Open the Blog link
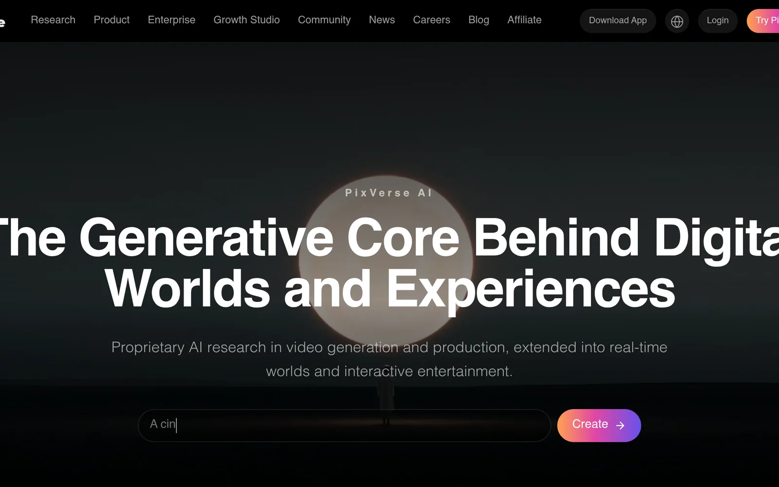 (479, 20)
